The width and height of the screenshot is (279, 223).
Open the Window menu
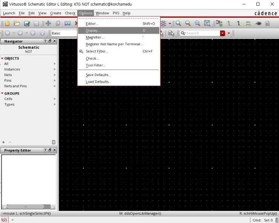(x=102, y=13)
